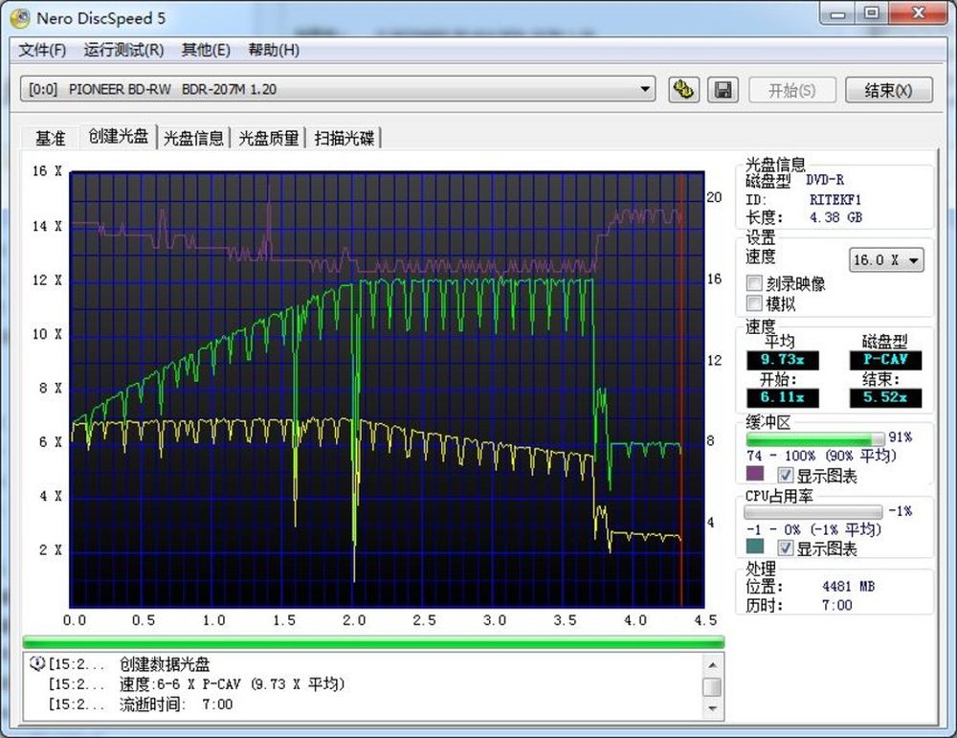Viewport: 957px width, 738px height.
Task: Switch to the 扫描光碟 tab
Action: (x=345, y=138)
